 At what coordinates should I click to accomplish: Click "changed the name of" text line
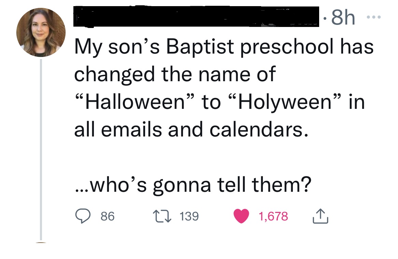pos(174,74)
